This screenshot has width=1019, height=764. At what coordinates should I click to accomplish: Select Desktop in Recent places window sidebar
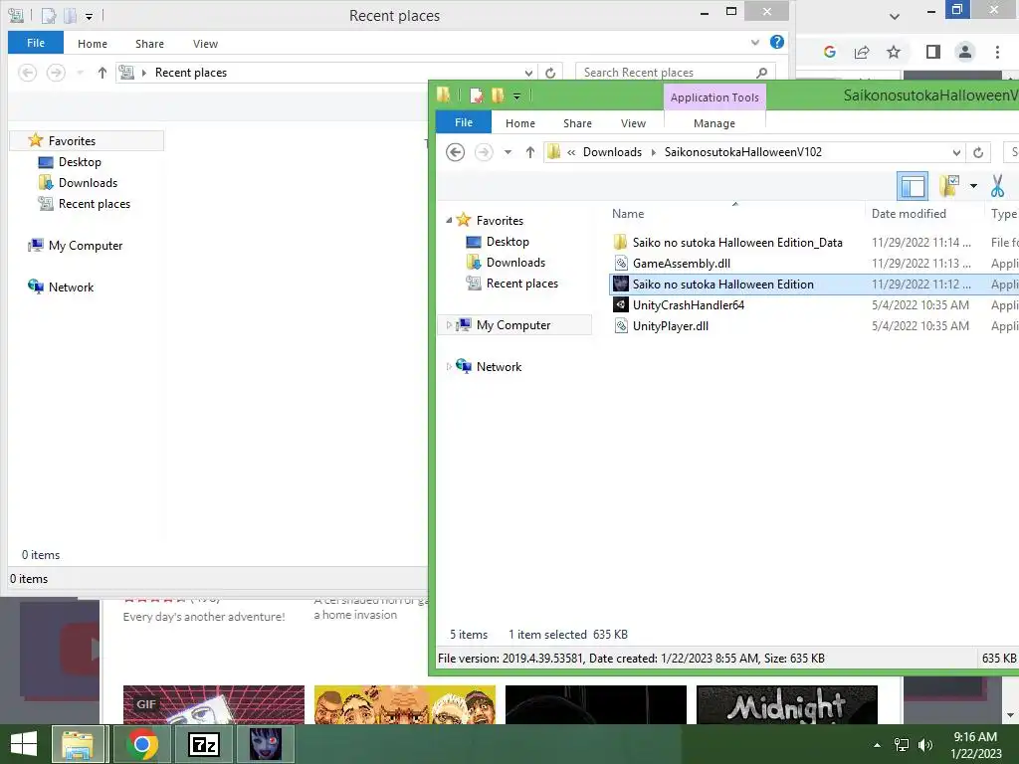pos(80,162)
